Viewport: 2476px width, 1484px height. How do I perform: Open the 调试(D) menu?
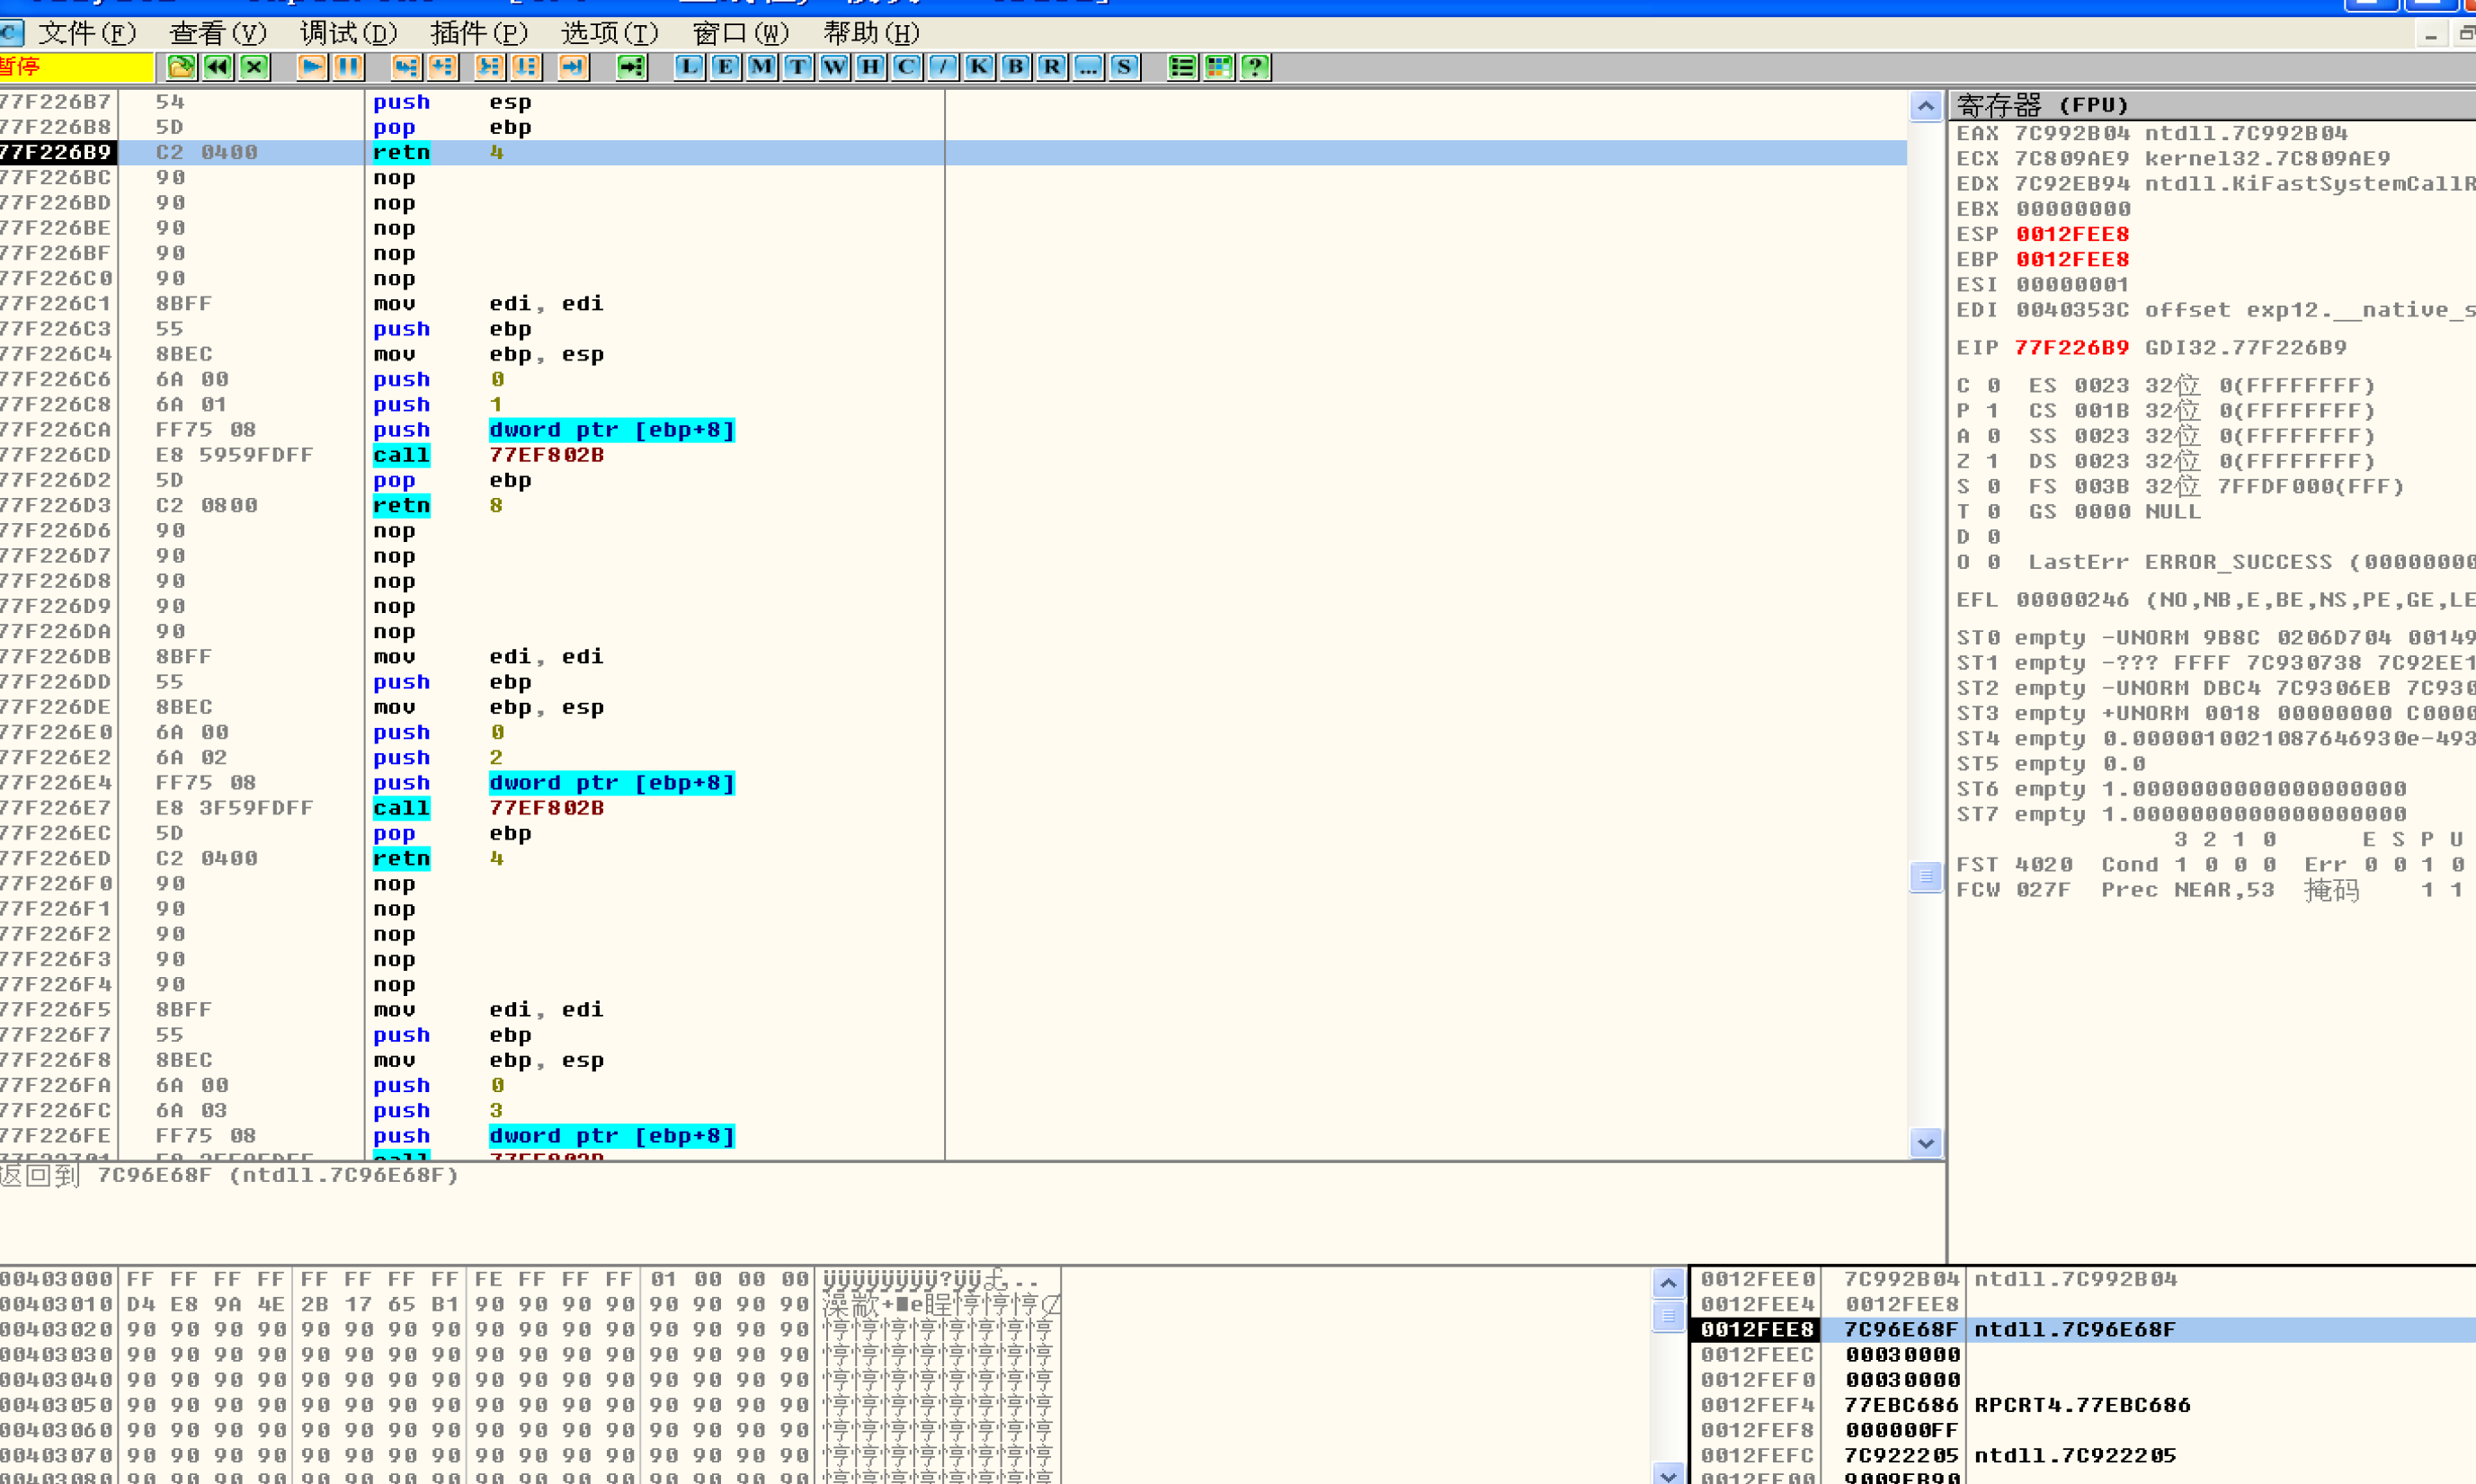tap(348, 33)
